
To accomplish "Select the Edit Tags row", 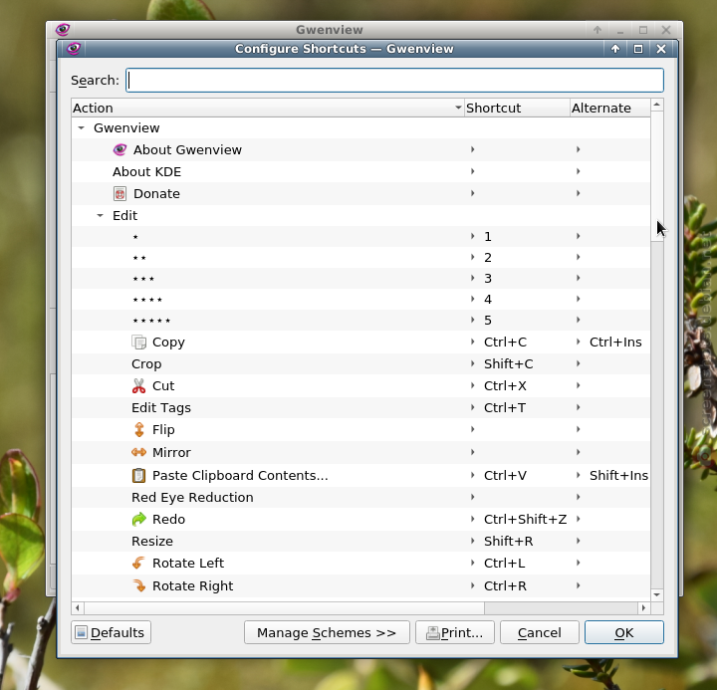I will (x=360, y=408).
